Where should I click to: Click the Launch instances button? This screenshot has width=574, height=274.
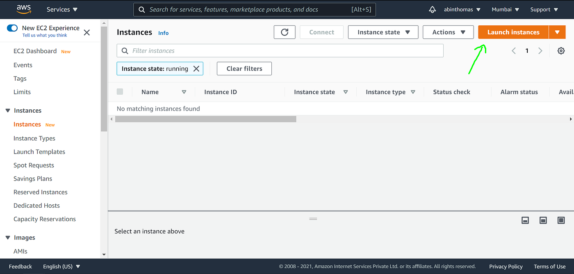tap(512, 32)
